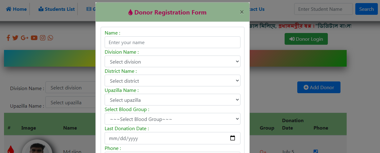Open the WhatsApp social icon
The image size is (380, 153).
(x=50, y=38)
